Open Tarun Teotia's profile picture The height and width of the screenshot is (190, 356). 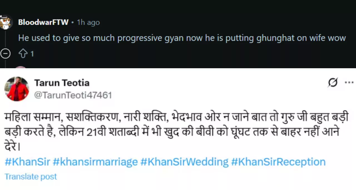click(x=17, y=89)
